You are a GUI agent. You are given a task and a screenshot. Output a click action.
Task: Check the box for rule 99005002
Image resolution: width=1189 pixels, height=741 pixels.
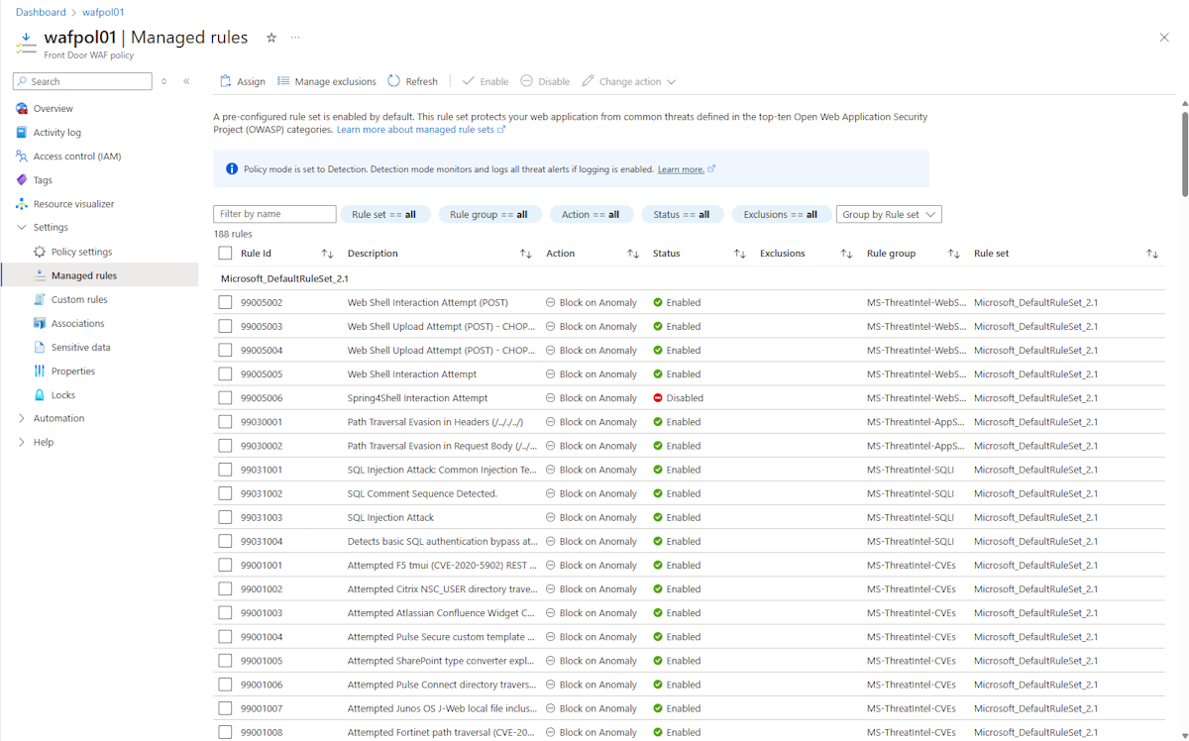click(x=225, y=302)
